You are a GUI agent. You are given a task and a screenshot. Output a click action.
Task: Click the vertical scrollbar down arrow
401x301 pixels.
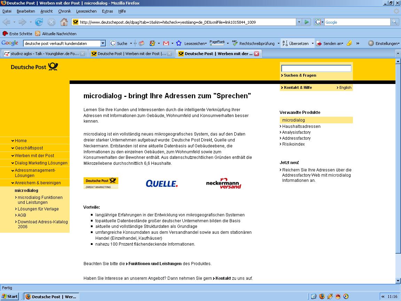(398, 281)
